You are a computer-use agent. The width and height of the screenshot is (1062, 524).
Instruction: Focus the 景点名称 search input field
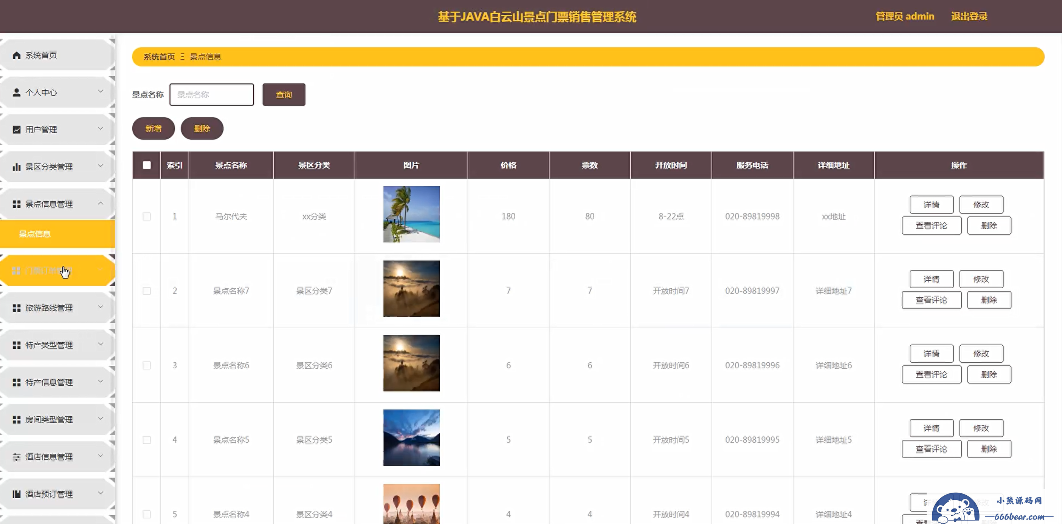point(211,95)
